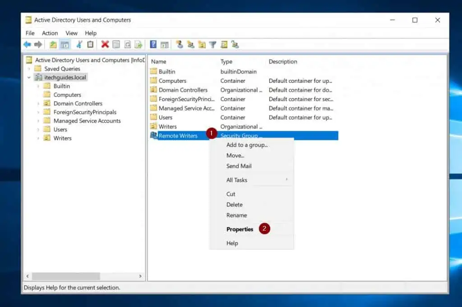
Task: Choose 'Move...' from the context menu
Action: [x=235, y=156]
